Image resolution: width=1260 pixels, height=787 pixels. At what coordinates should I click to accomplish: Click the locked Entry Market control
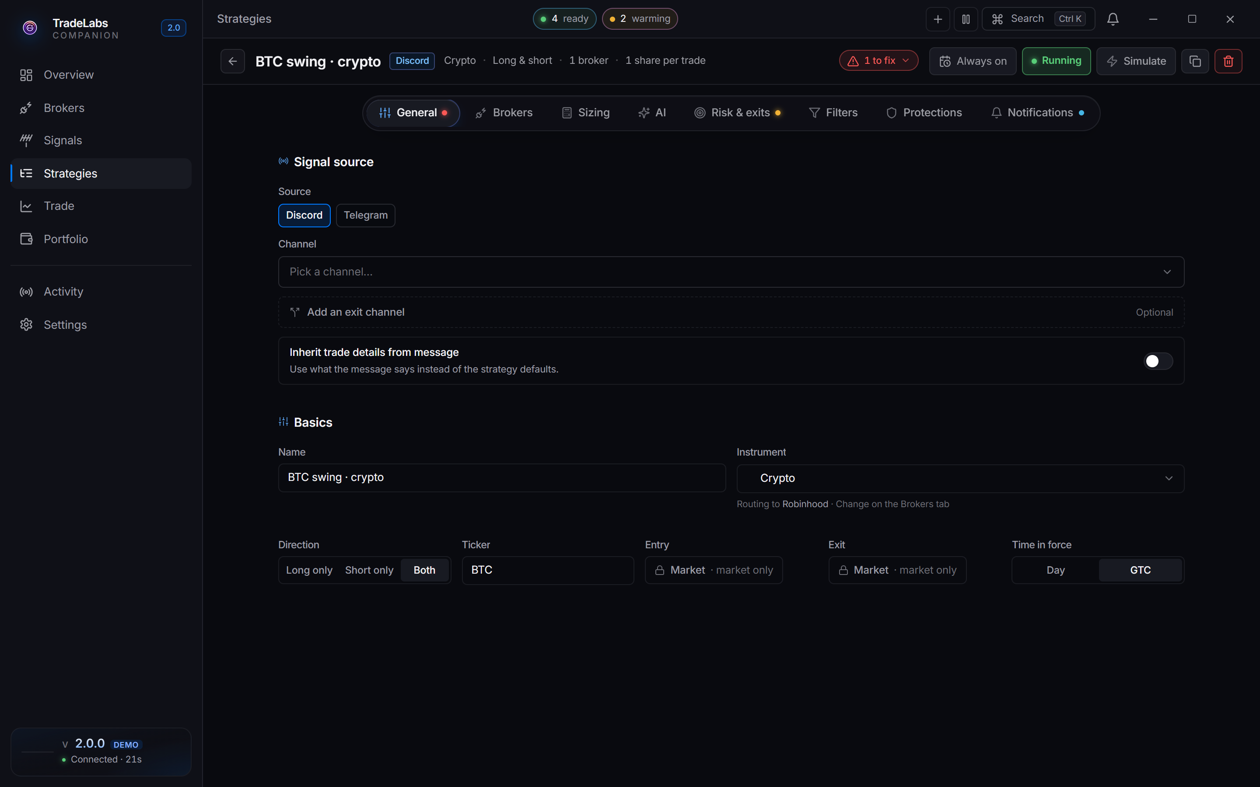point(714,571)
